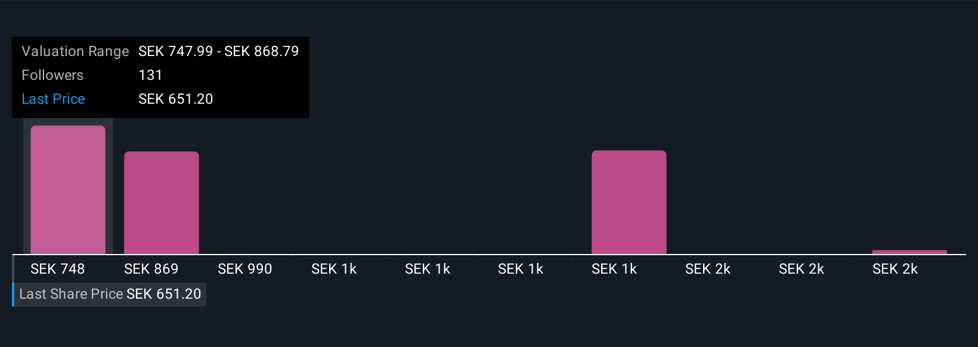Image resolution: width=978 pixels, height=347 pixels.
Task: Select the pink bar above SEK 869
Action: 162,203
